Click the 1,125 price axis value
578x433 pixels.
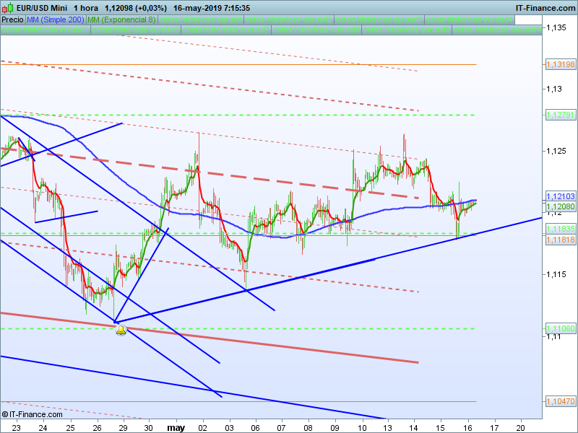(x=556, y=151)
